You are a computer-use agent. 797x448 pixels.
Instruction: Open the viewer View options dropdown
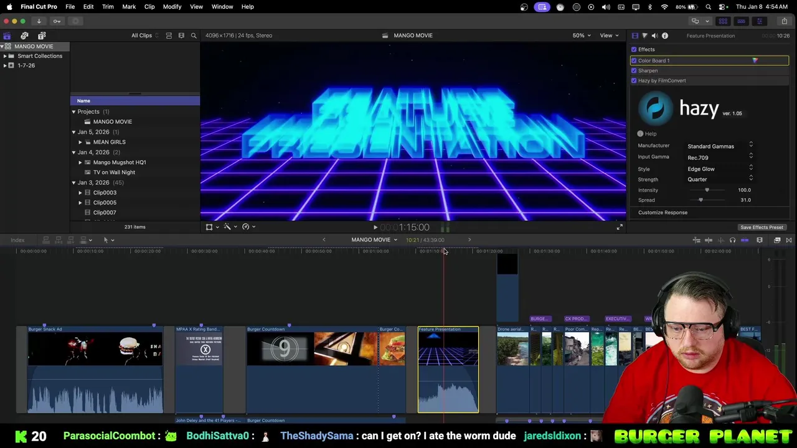608,35
